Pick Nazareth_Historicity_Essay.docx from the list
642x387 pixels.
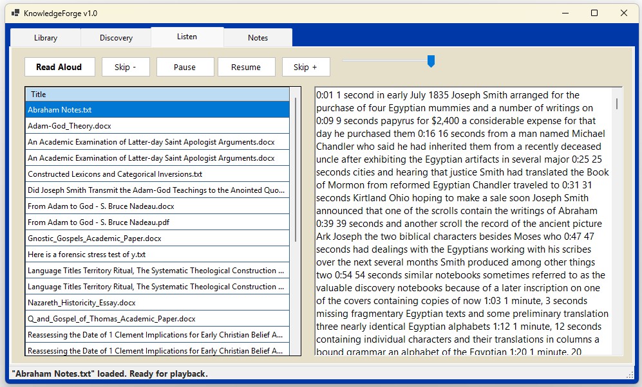(x=157, y=303)
